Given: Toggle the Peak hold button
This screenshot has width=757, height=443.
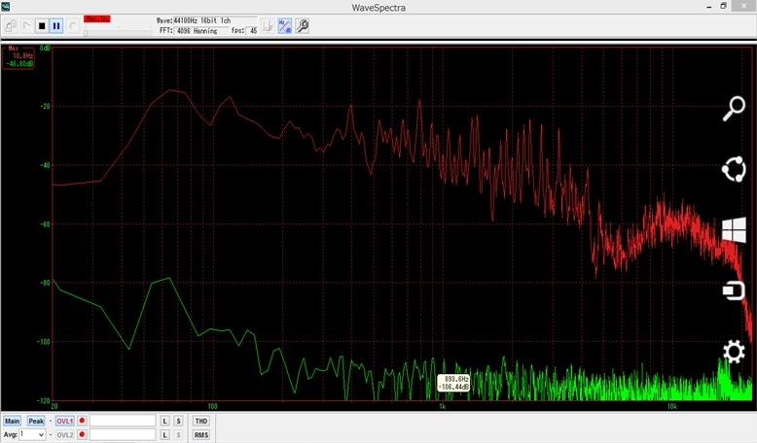Looking at the screenshot, I should tap(36, 421).
